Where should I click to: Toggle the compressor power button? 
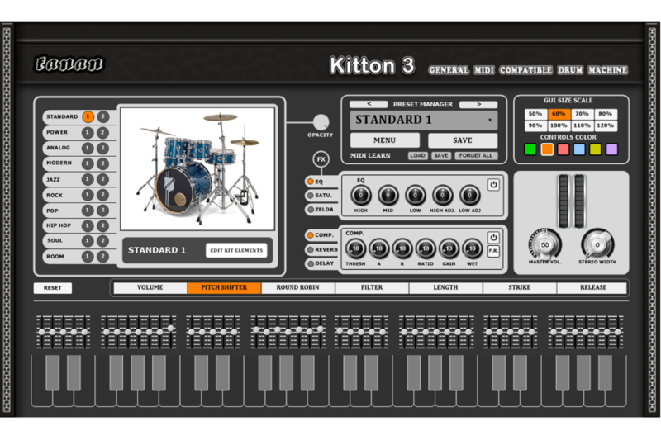tap(493, 237)
